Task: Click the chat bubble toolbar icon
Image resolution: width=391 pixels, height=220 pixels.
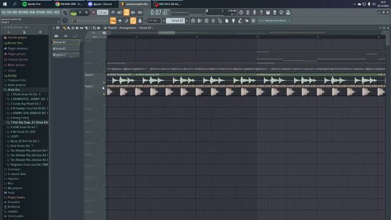Action: tap(281, 12)
